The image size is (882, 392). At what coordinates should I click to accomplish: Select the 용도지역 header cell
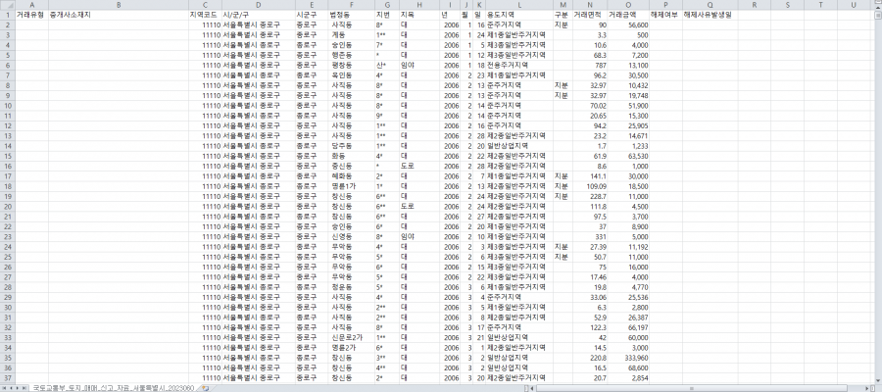pyautogui.click(x=518, y=15)
